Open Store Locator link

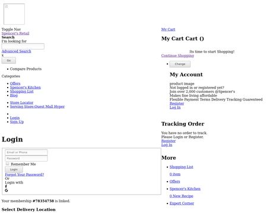pyautogui.click(x=21, y=102)
